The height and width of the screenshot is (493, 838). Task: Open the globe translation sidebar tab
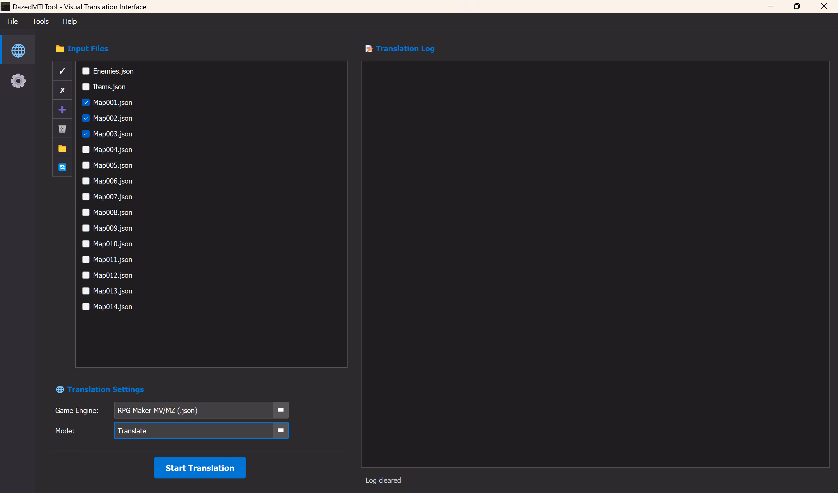pos(18,51)
